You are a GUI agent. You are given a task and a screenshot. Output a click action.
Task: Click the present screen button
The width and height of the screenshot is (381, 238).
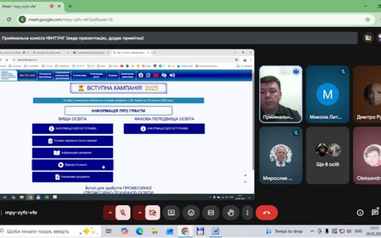(x=171, y=212)
